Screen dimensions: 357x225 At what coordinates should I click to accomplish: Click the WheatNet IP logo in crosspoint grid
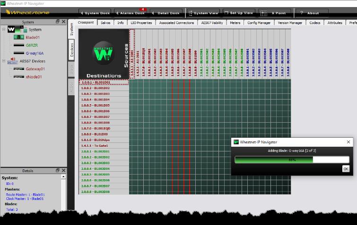(103, 53)
